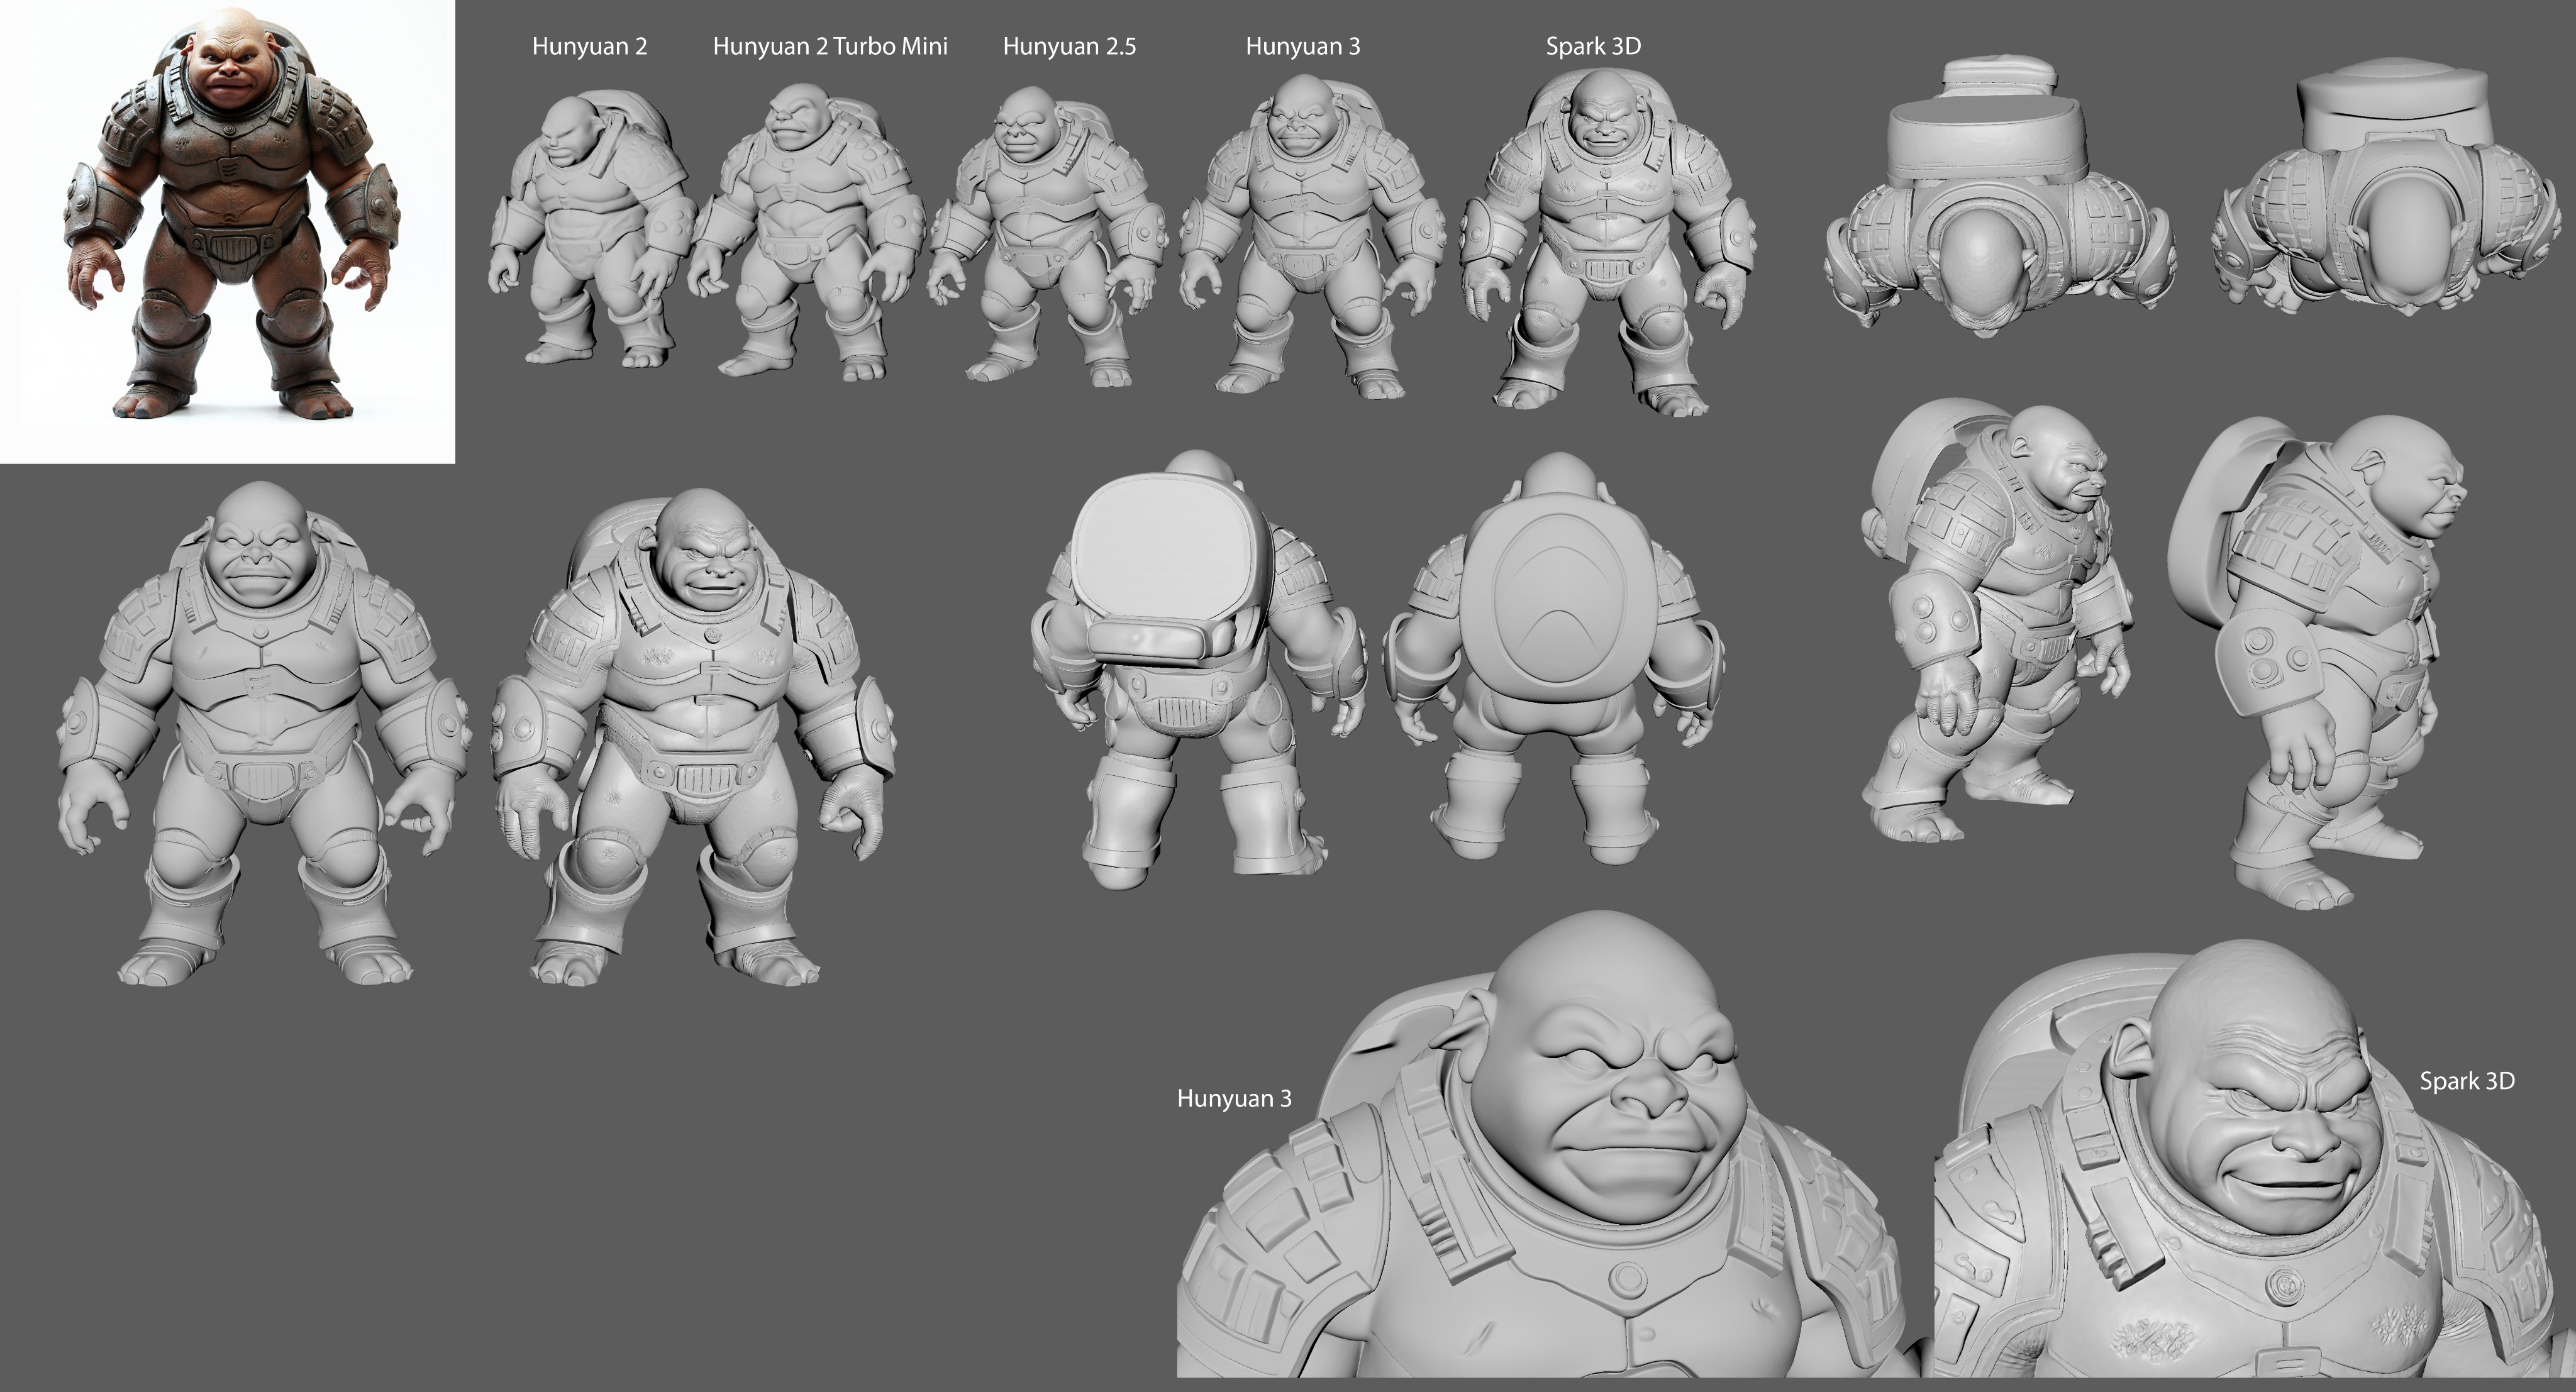The height and width of the screenshot is (1392, 2576).
Task: Click the "Hunyuan 3" label beside the face close-up
Action: click(x=1234, y=1098)
